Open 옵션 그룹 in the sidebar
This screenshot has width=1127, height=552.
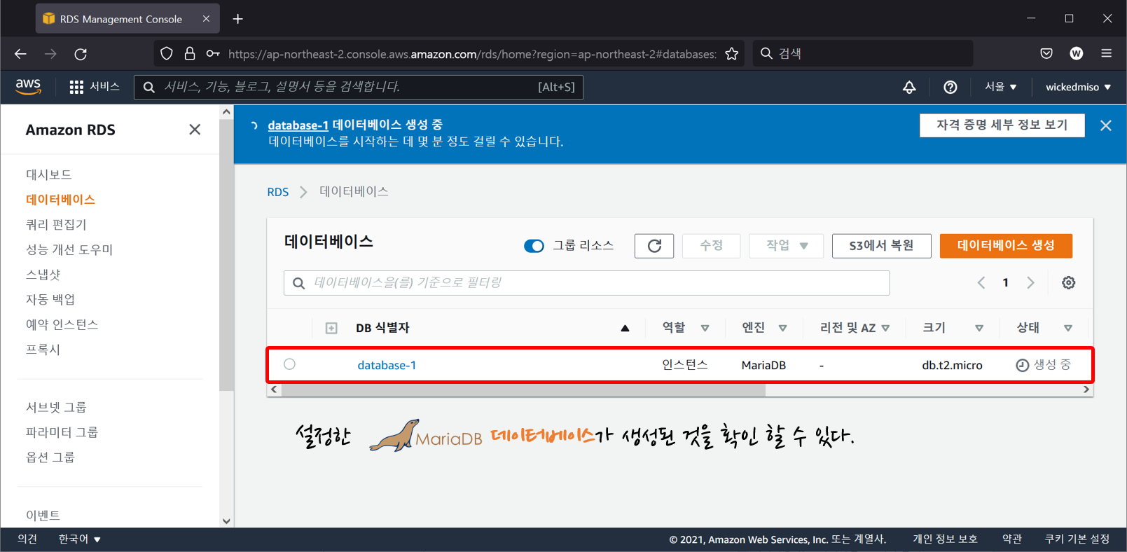(50, 457)
